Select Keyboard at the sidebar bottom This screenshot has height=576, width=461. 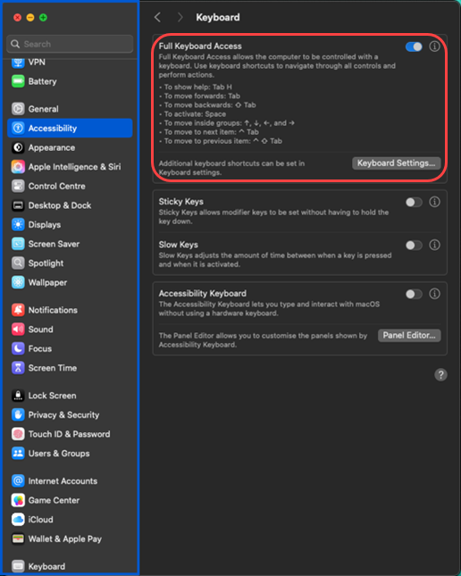pyautogui.click(x=70, y=566)
